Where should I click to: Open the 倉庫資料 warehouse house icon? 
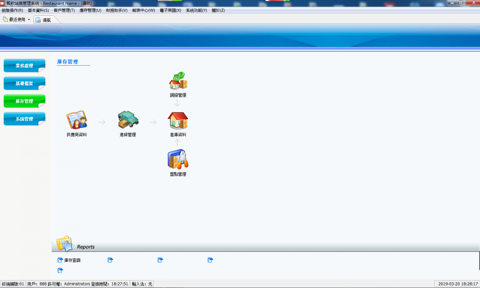pos(178,121)
